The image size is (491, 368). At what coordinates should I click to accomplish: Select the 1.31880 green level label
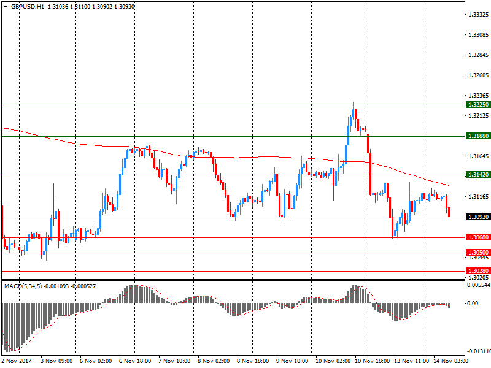[478, 136]
